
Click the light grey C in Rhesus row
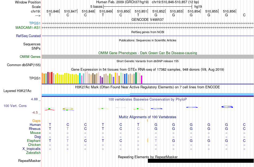point(138,129)
